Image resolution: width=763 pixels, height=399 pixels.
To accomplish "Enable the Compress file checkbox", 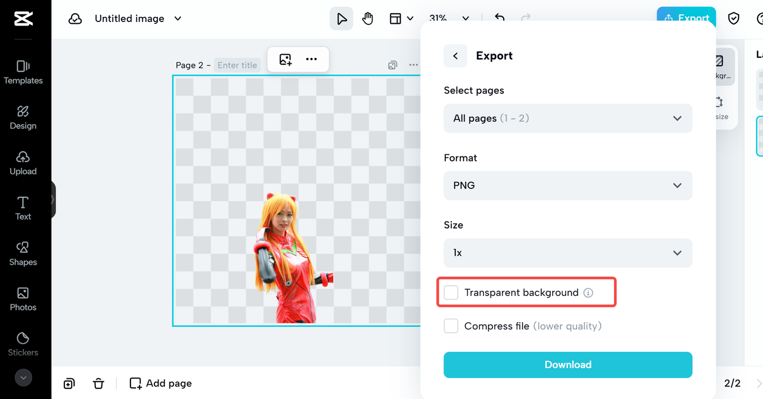I will click(x=451, y=326).
